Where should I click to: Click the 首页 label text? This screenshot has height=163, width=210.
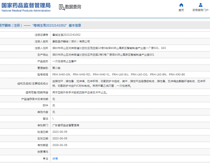point(181,10)
